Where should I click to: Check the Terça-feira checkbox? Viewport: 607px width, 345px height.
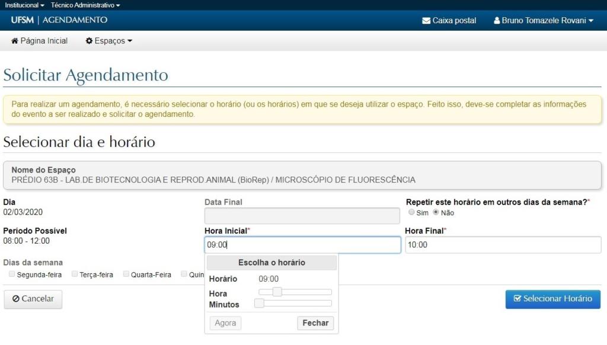75,274
